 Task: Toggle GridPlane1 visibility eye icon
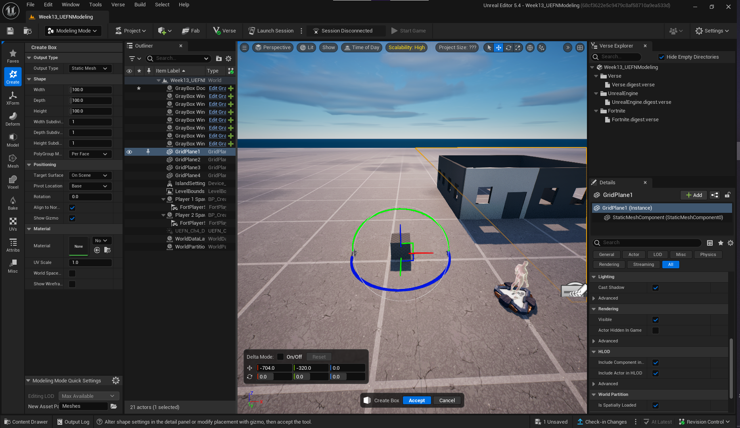129,152
